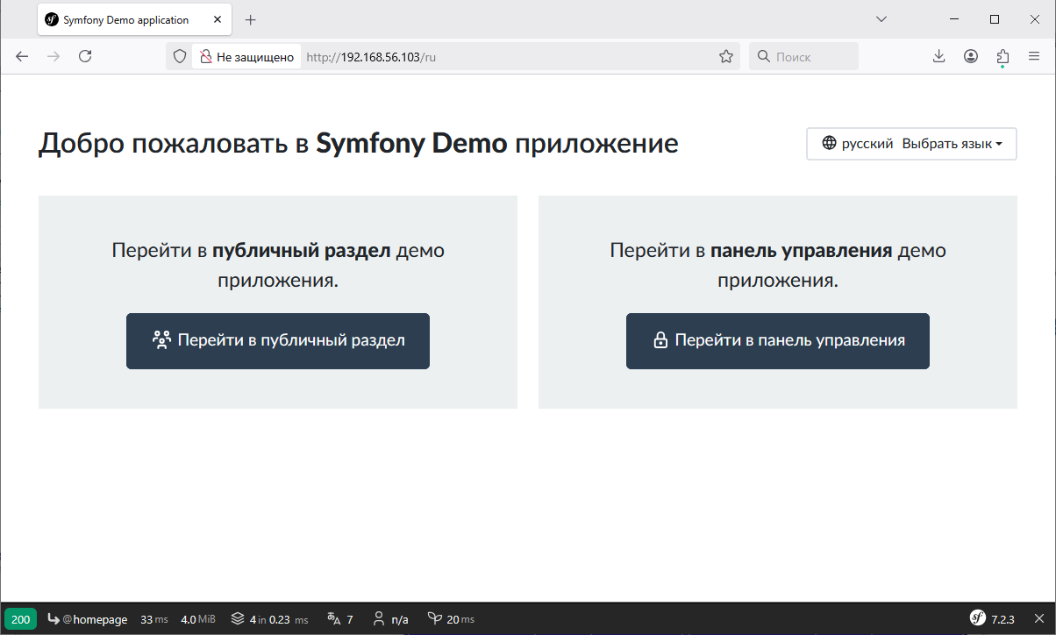Image resolution: width=1056 pixels, height=635 pixels.
Task: Open the Twig panel showing 20 ms
Action: pos(451,619)
